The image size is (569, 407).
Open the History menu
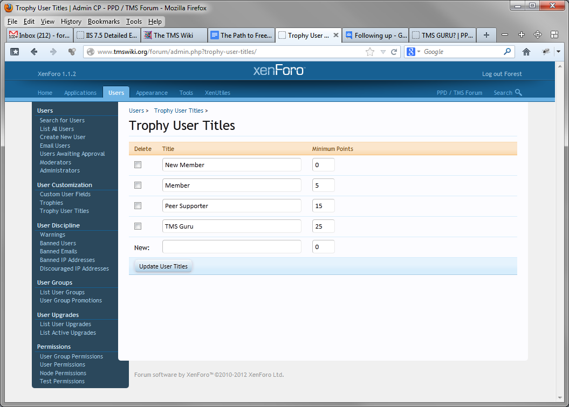pos(71,22)
